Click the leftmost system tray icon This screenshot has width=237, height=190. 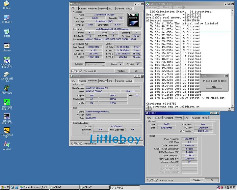pos(219,188)
